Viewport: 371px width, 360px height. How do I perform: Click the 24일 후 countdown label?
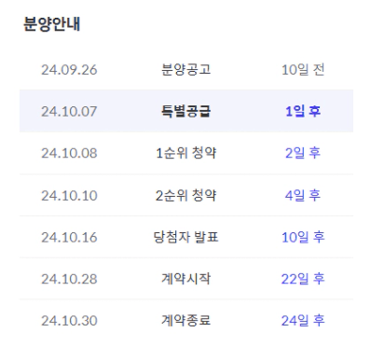coord(303,320)
